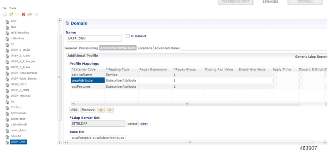
Task: Toggle Apply Timer checkbox in sdcFeatures row
Action: pyautogui.click(x=275, y=86)
